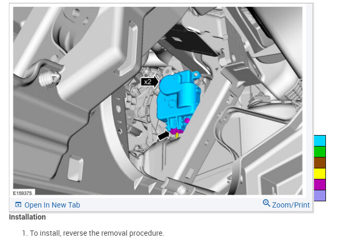Click the magnifier icon beside Zoom/Print
Screen dimensions: 362x243
[266, 203]
